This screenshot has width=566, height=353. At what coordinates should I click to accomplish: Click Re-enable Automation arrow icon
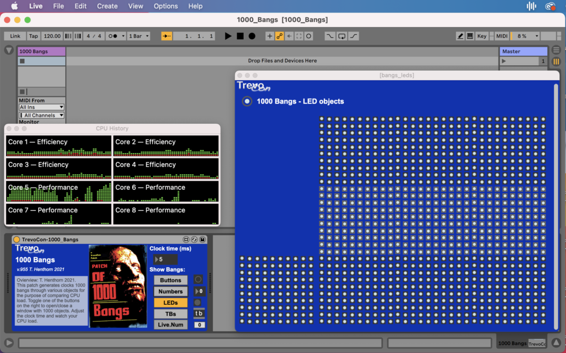(x=289, y=36)
